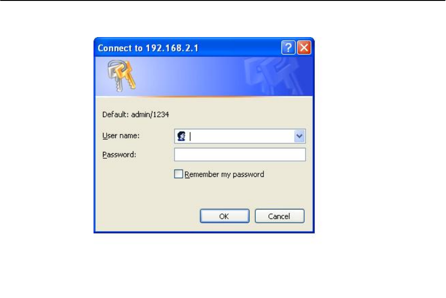Click the blue gradient banner center
The height and width of the screenshot is (298, 446).
click(204, 76)
